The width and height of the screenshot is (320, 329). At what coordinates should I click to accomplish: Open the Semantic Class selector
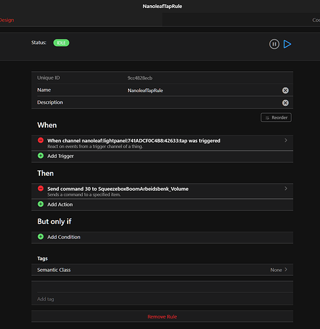coord(162,270)
